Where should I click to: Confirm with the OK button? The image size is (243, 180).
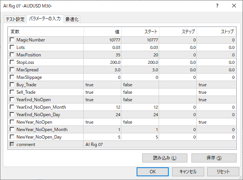(x=153, y=172)
